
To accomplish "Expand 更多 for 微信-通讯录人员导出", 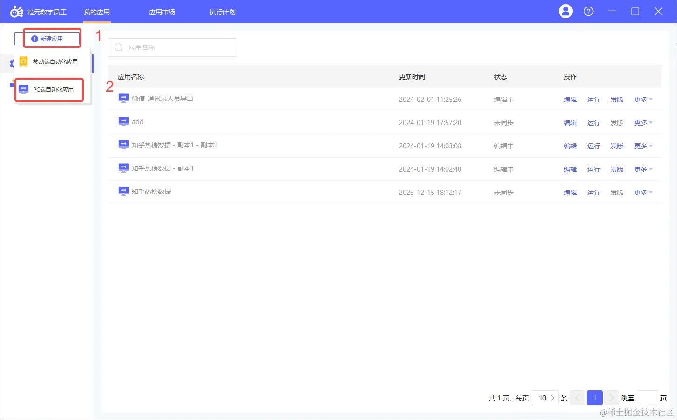I will click(x=643, y=100).
